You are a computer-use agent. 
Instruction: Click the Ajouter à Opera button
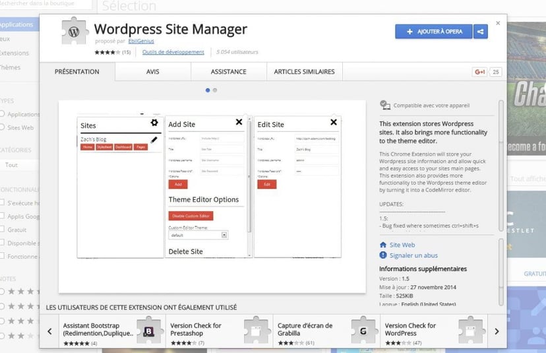[434, 32]
